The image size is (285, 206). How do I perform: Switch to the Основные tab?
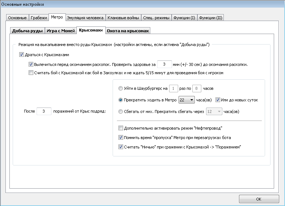pyautogui.click(x=17, y=18)
